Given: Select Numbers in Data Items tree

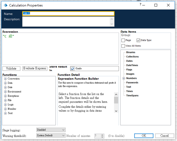Looking at the screenshot, I should click(x=131, y=78).
